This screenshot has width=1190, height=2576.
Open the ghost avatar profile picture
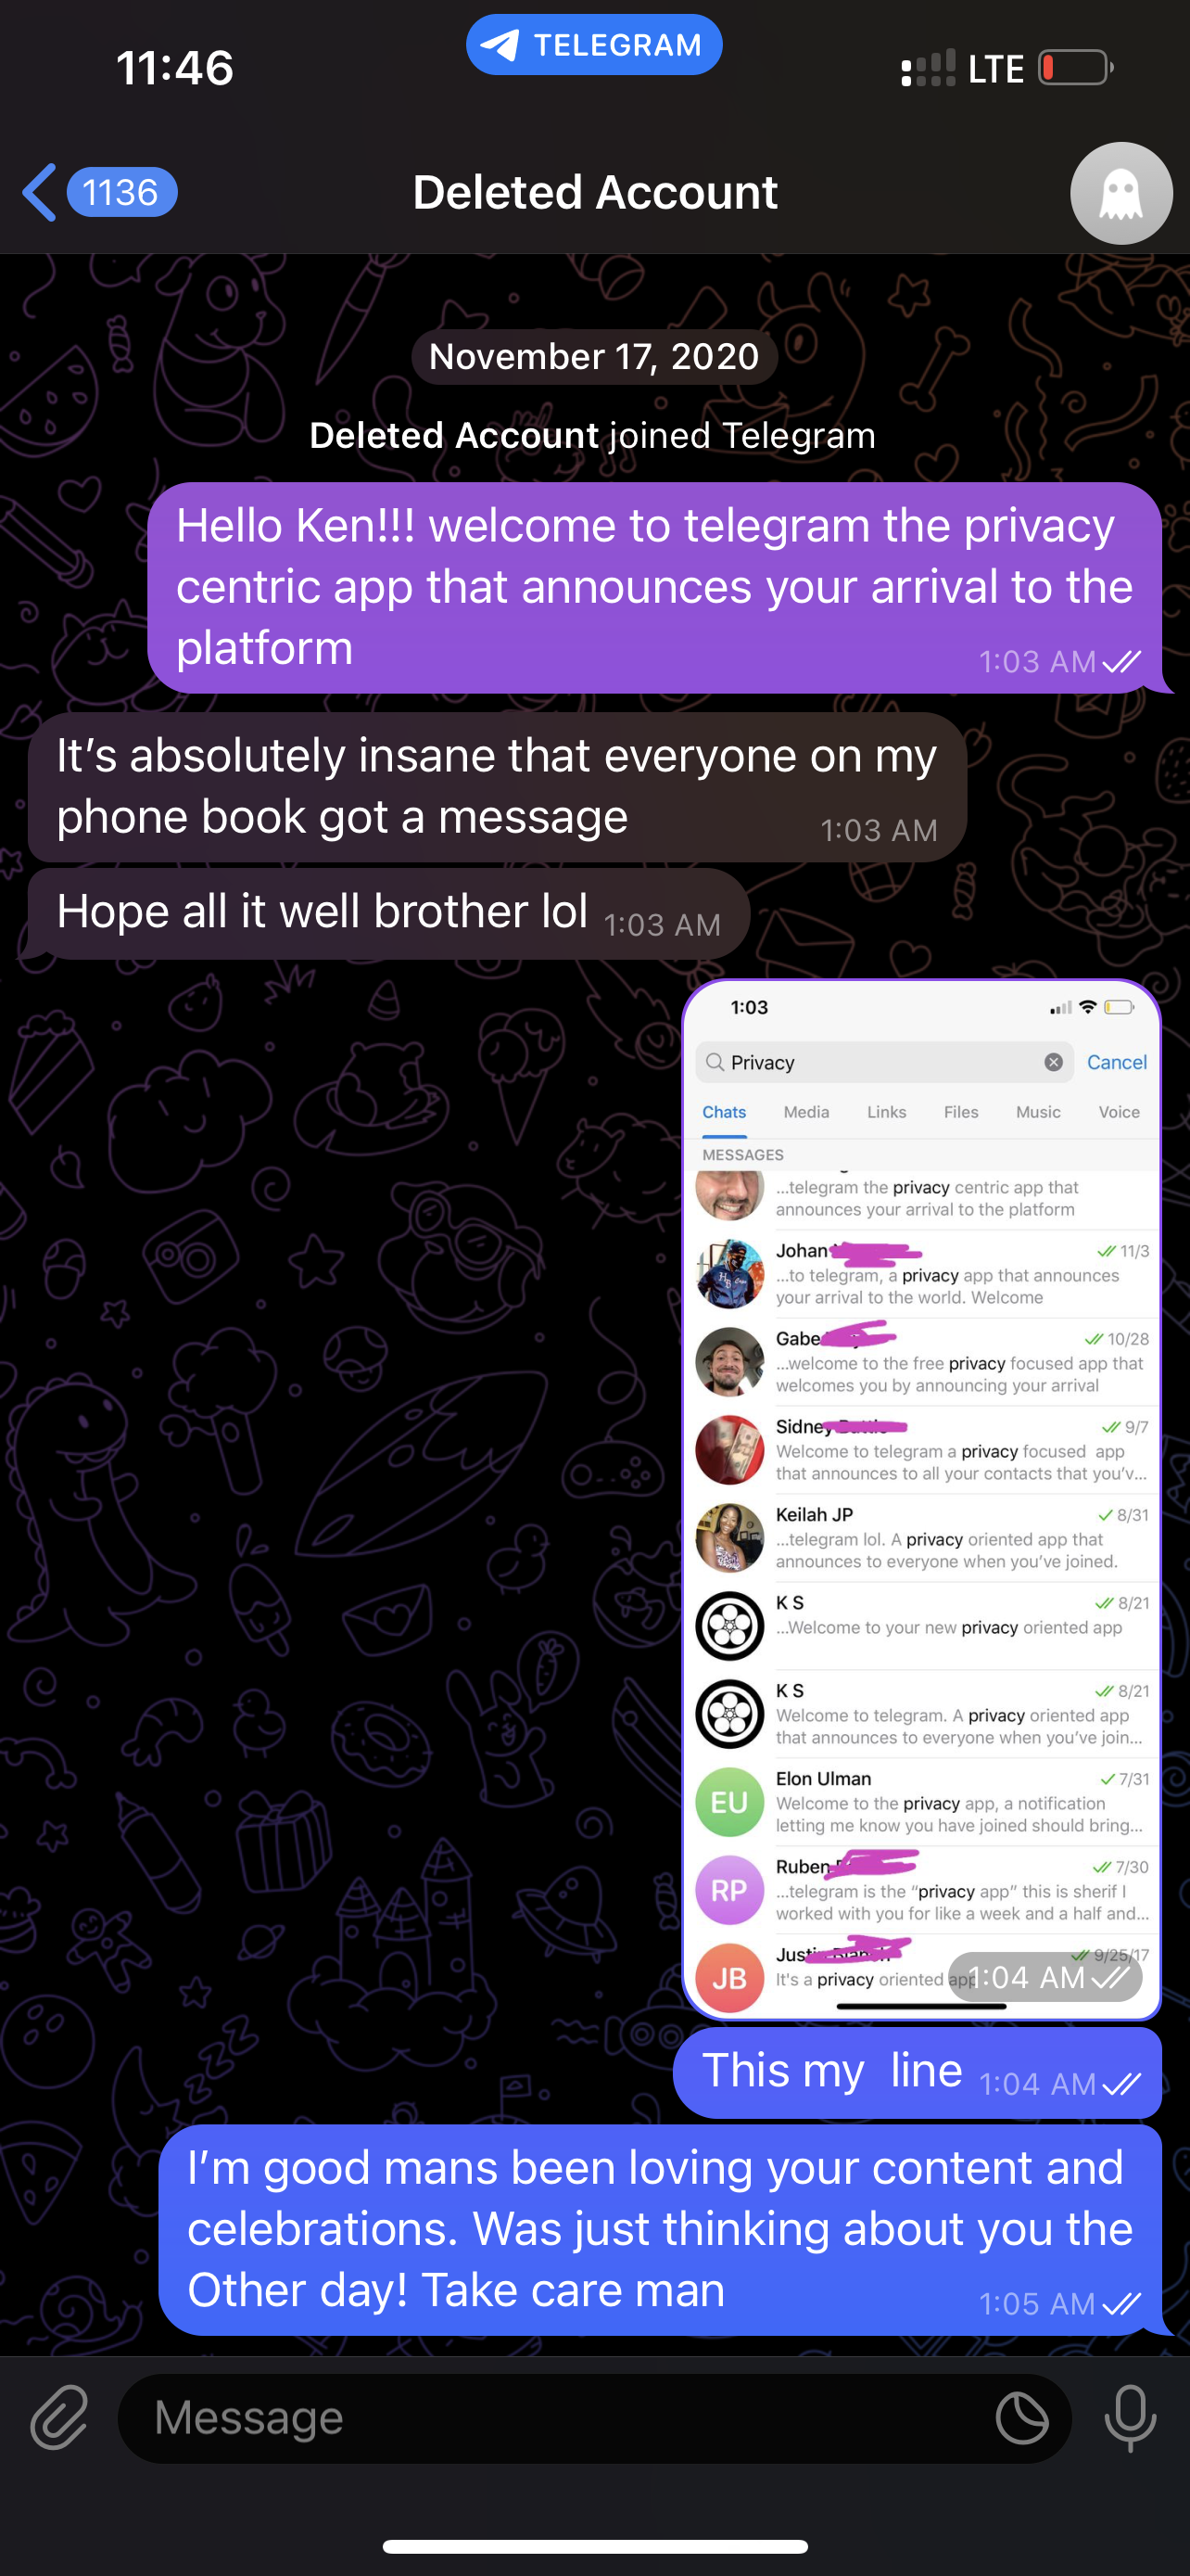1120,193
